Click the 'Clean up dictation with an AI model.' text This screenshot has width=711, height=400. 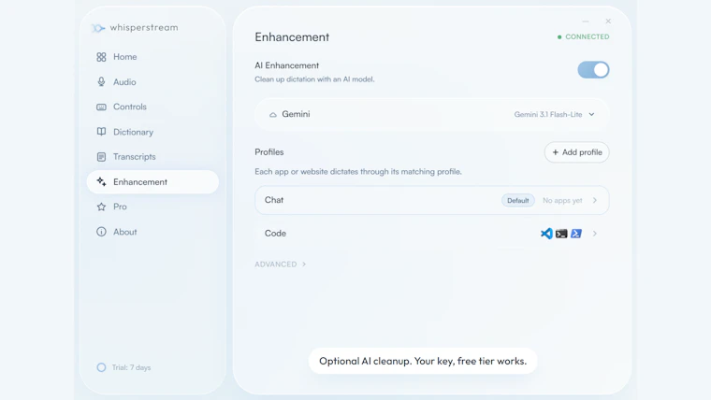[x=314, y=79]
